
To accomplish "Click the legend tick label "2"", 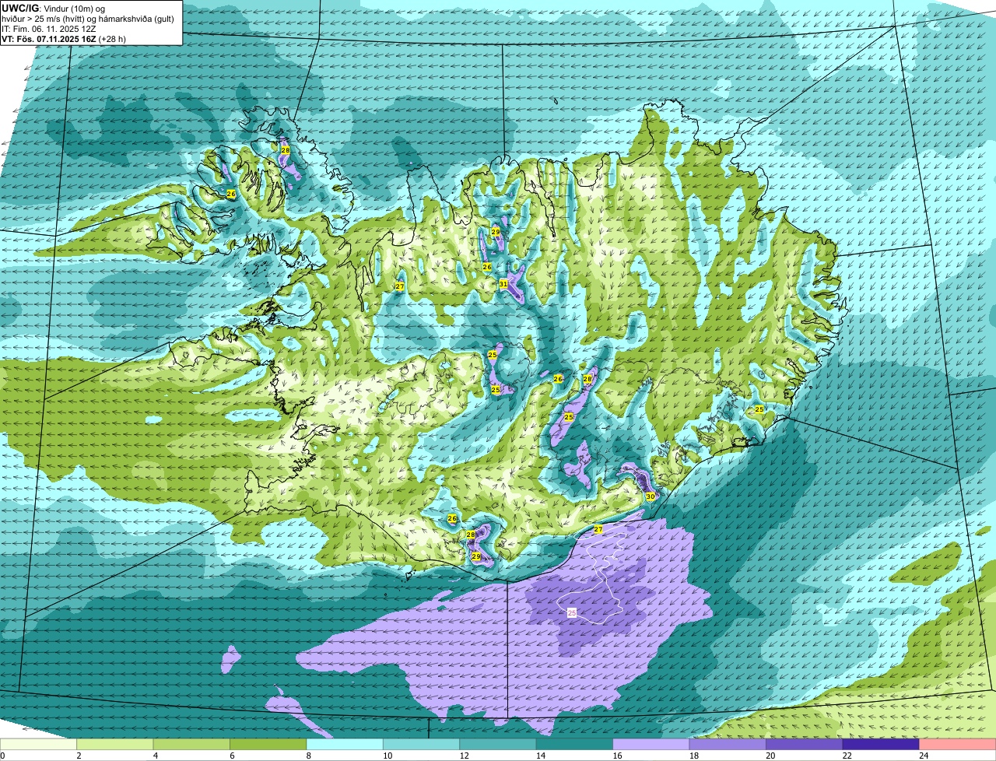I will click(x=79, y=755).
